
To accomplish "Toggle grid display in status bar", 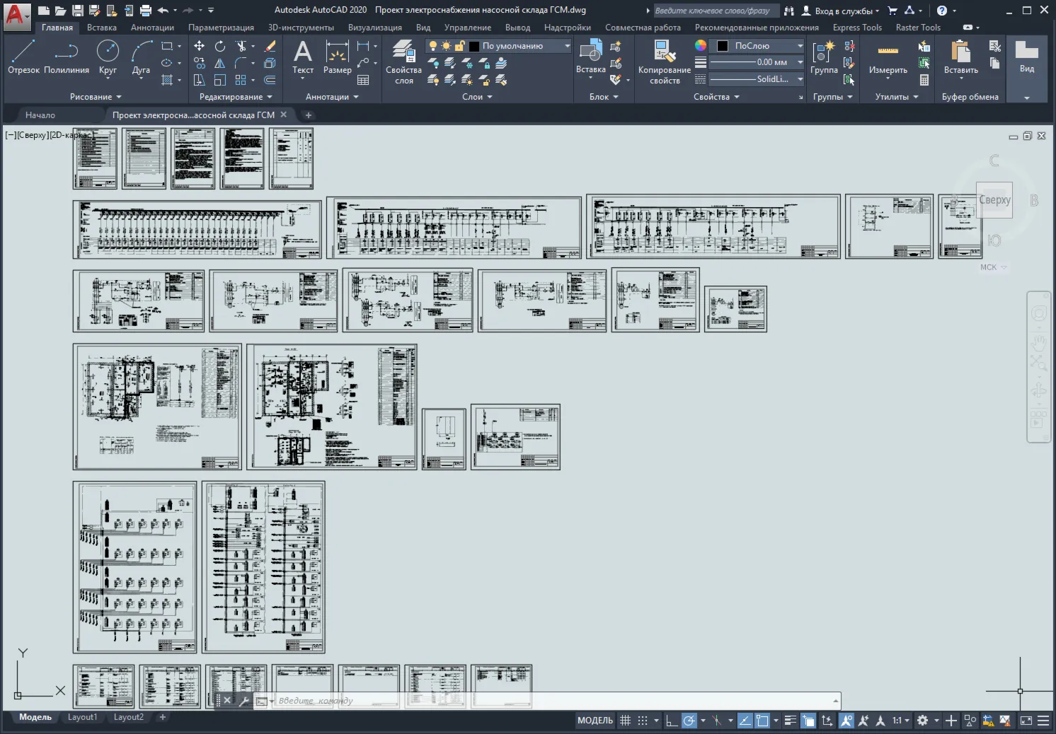I will point(625,721).
